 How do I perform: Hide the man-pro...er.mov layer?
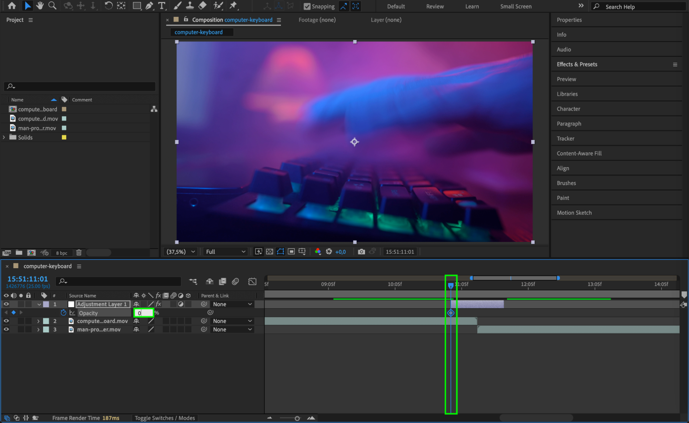click(x=6, y=330)
